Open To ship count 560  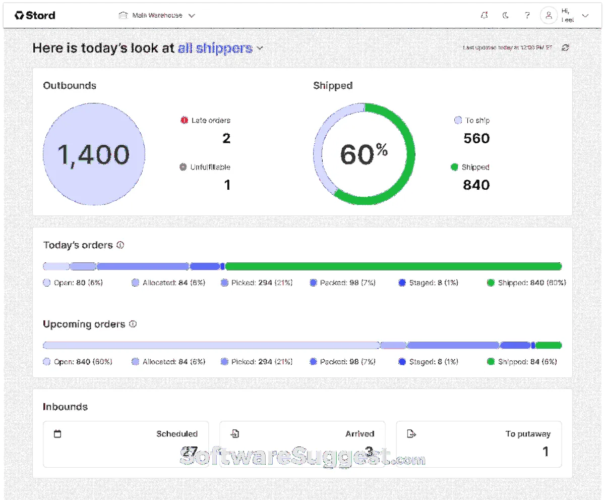pos(476,139)
